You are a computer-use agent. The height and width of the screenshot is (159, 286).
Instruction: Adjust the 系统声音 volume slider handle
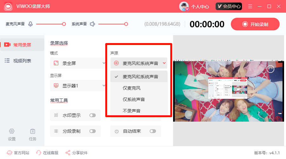[x=126, y=24]
